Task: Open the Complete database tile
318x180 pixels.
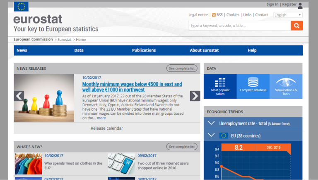Action: click(253, 86)
